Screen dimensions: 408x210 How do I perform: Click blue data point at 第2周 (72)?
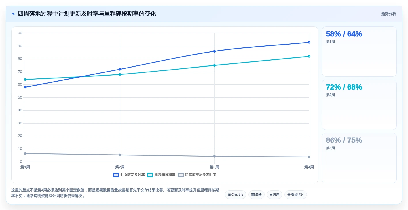click(120, 69)
